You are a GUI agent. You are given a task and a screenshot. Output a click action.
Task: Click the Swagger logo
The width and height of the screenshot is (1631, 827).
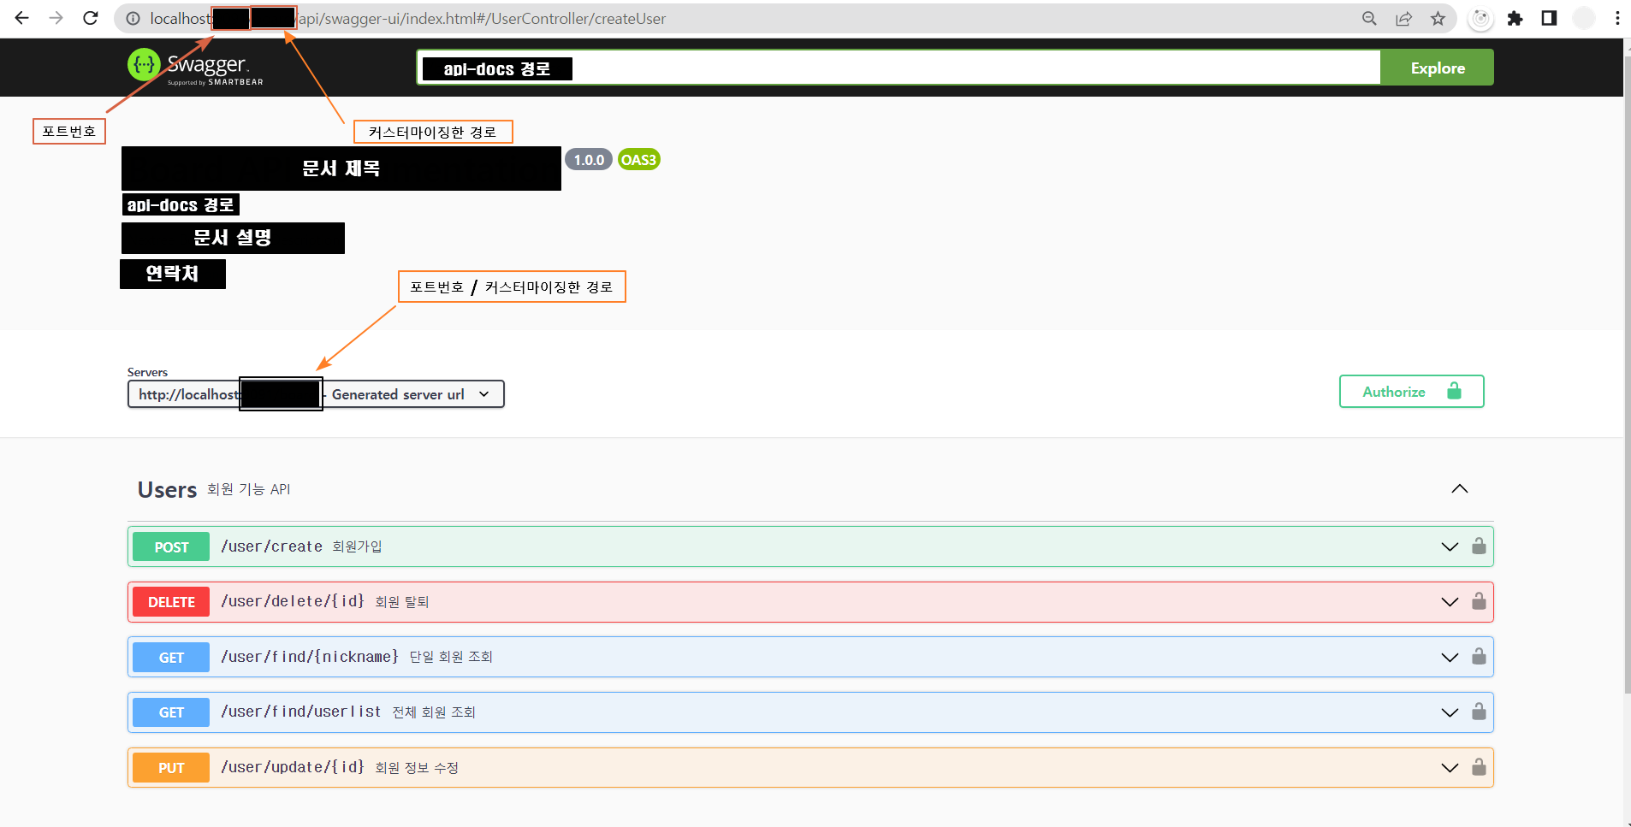pyautogui.click(x=195, y=66)
